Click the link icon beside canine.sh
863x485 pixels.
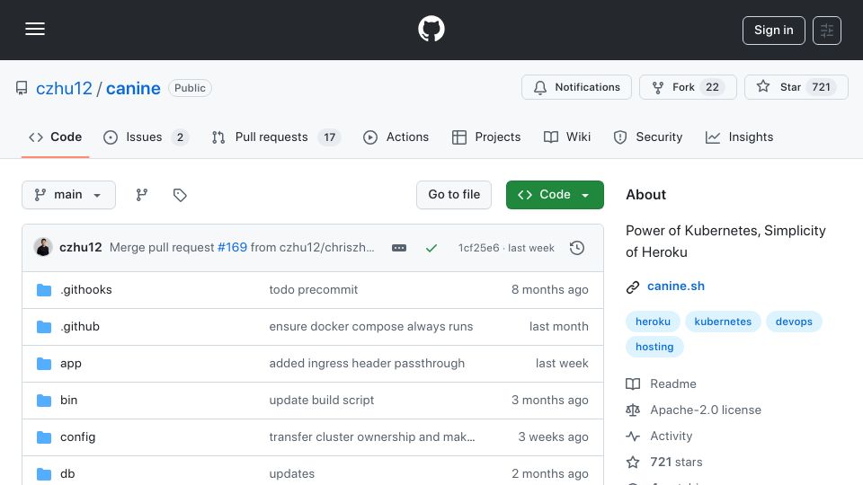click(633, 287)
